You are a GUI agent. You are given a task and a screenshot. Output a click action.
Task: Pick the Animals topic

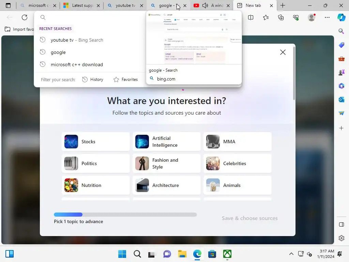pyautogui.click(x=238, y=185)
